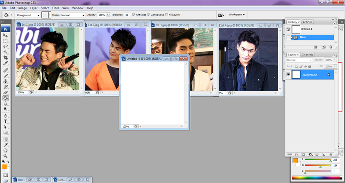This screenshot has width=345, height=183.
Task: Select the Paint Bucket tool in toolbox
Action: pos(6,98)
